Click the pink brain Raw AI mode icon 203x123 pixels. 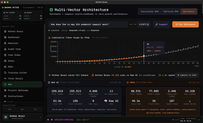click(x=106, y=101)
